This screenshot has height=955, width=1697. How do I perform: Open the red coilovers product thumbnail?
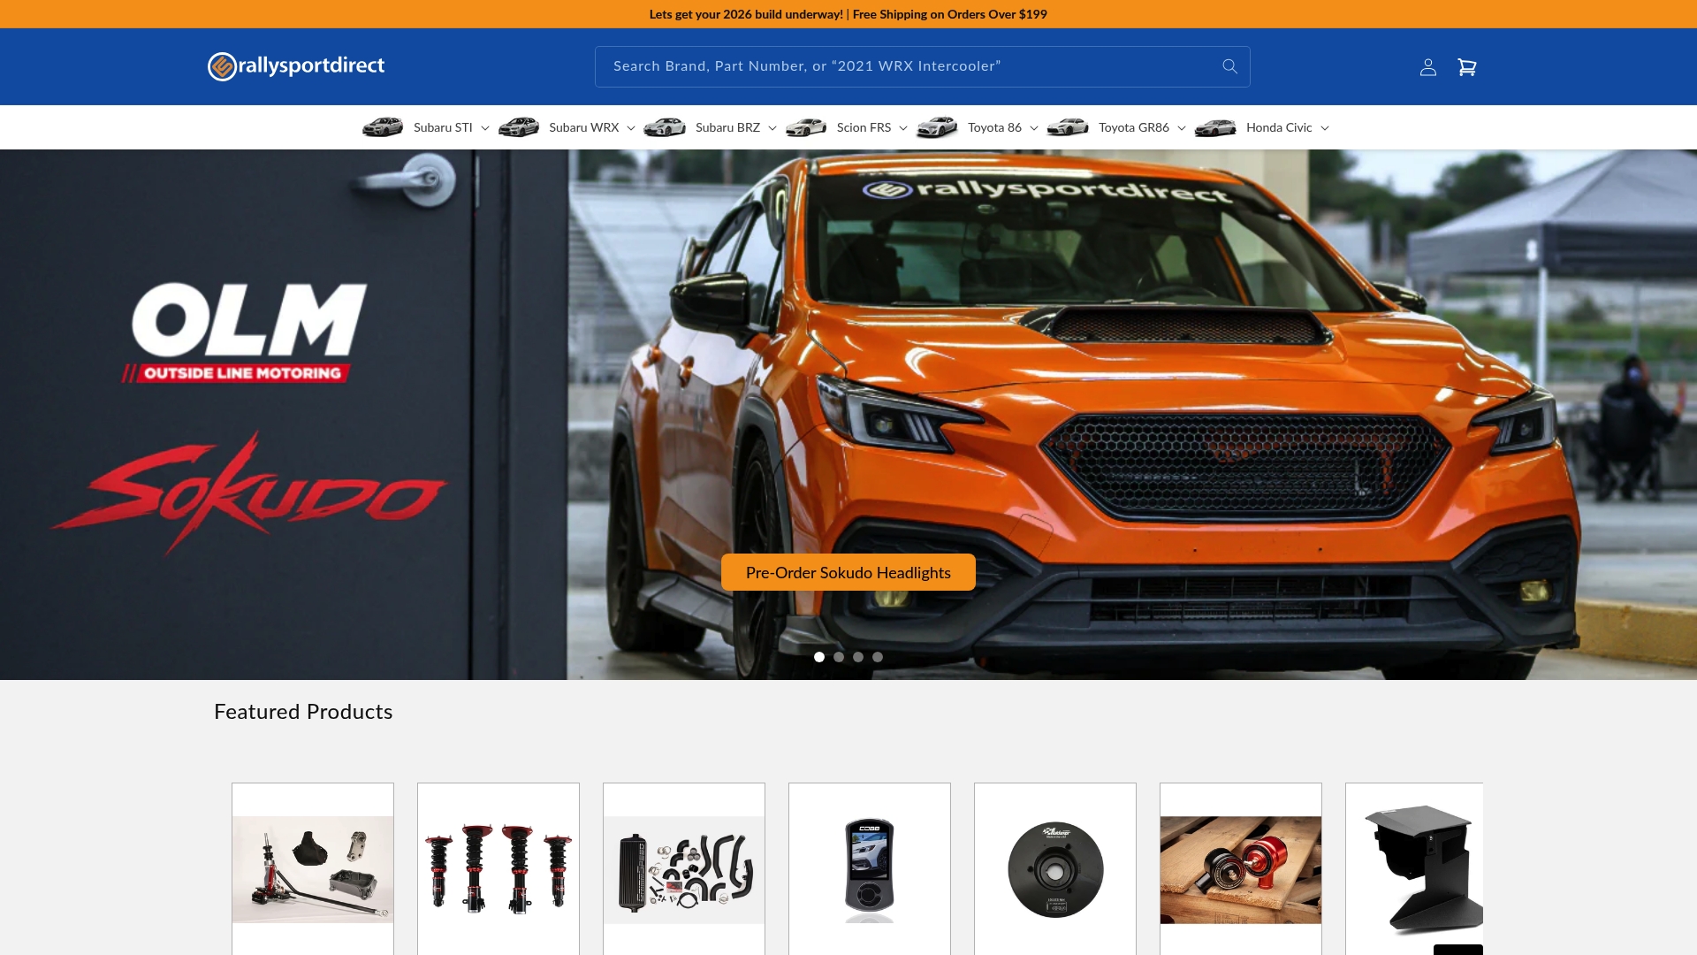tap(498, 869)
